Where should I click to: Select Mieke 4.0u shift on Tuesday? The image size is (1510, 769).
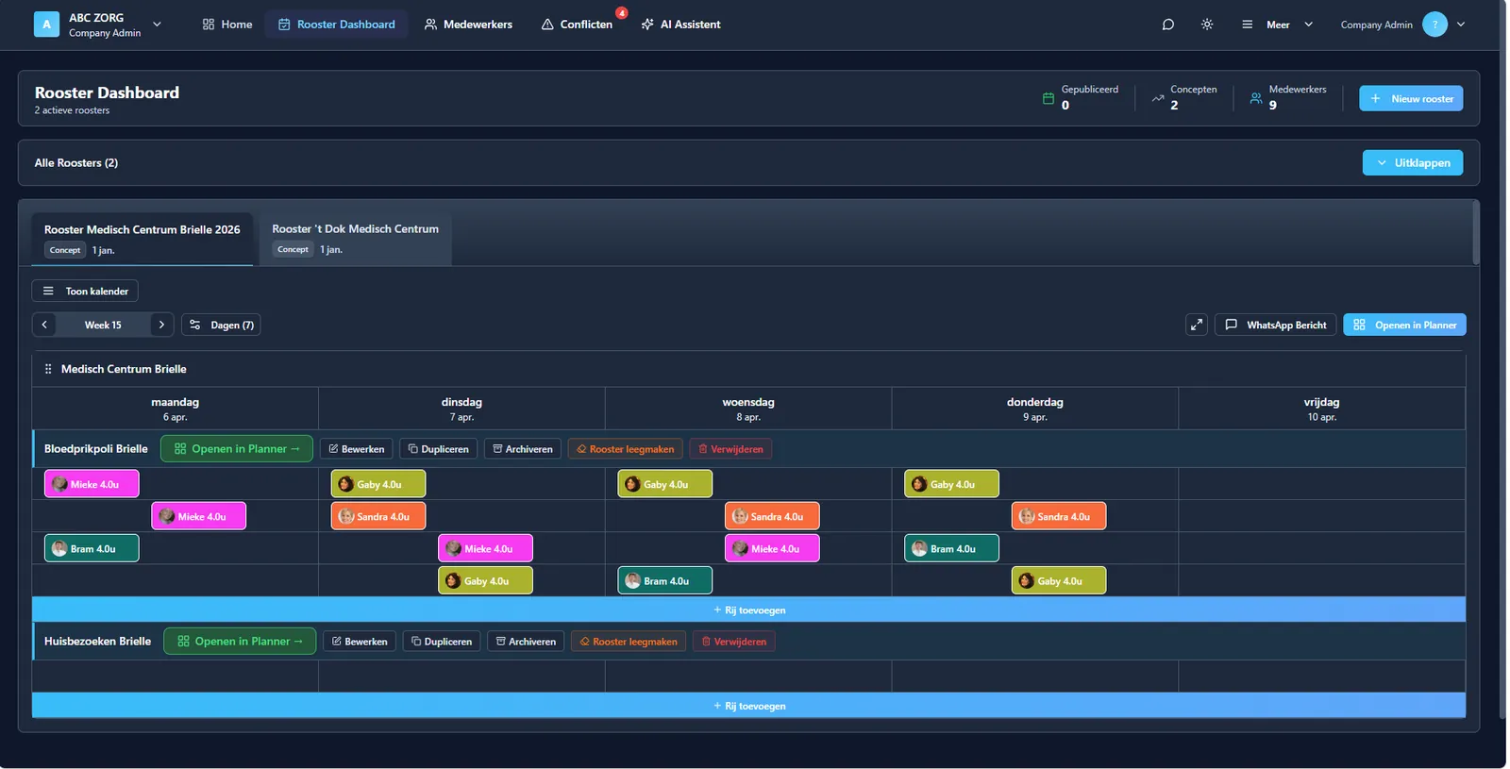(x=485, y=548)
